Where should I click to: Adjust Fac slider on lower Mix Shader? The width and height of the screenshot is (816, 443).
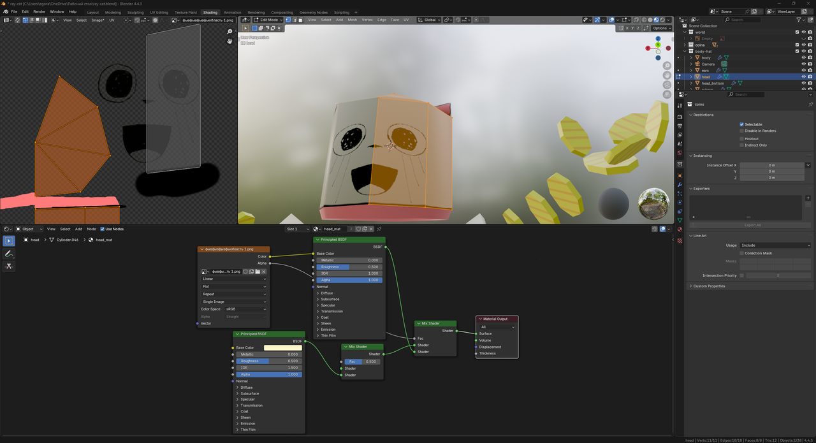pyautogui.click(x=363, y=361)
